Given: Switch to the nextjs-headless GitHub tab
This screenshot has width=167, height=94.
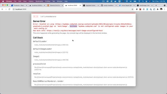Looking at the screenshot, I should (x=109, y=5).
